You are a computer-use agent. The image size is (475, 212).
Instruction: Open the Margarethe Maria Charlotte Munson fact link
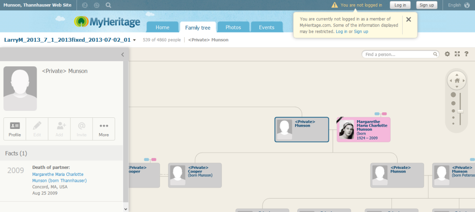point(59,178)
